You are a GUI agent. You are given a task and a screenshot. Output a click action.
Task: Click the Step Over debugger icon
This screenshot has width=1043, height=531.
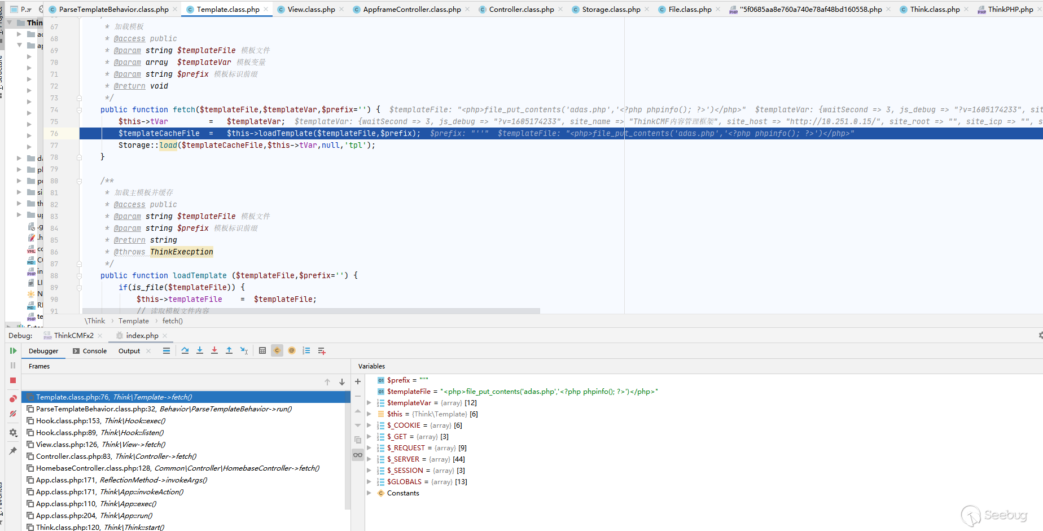pyautogui.click(x=185, y=351)
